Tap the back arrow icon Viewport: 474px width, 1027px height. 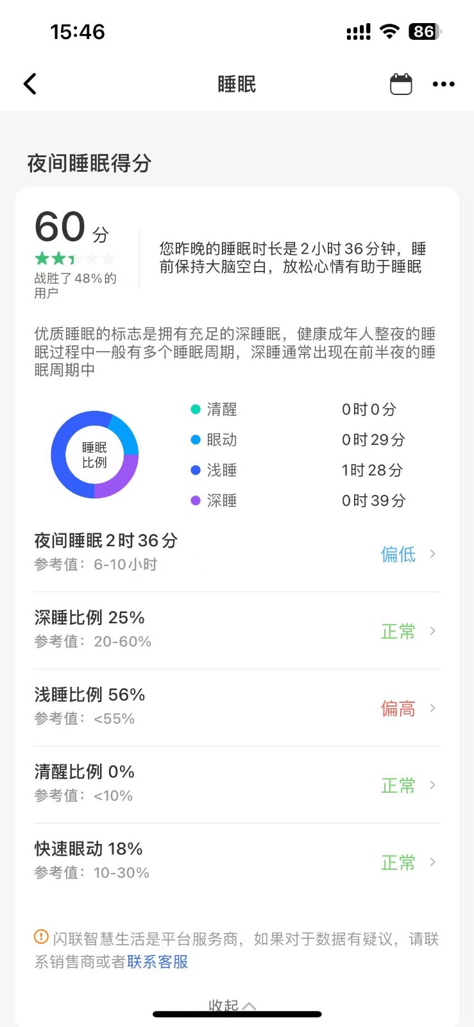click(30, 84)
